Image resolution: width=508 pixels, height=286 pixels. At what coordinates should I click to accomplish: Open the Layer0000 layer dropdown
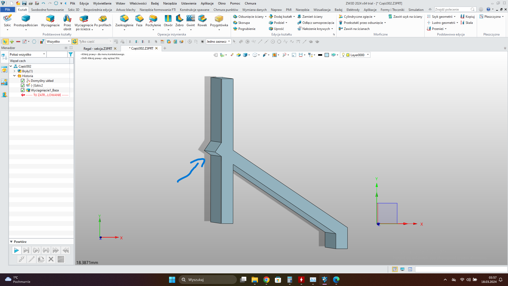pyautogui.click(x=355, y=55)
